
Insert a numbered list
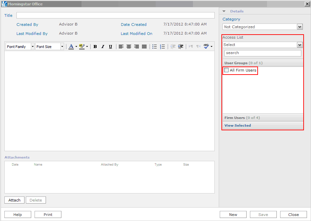click(162, 47)
